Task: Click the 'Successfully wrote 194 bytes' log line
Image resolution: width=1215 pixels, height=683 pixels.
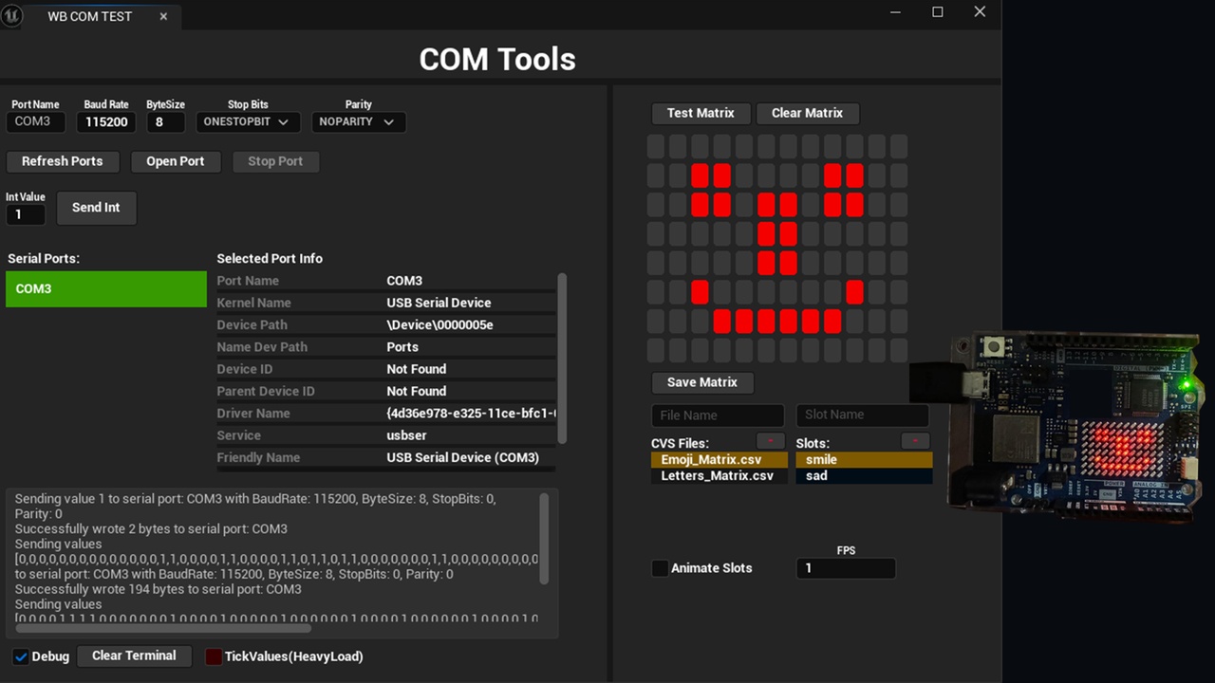Action: coord(158,589)
